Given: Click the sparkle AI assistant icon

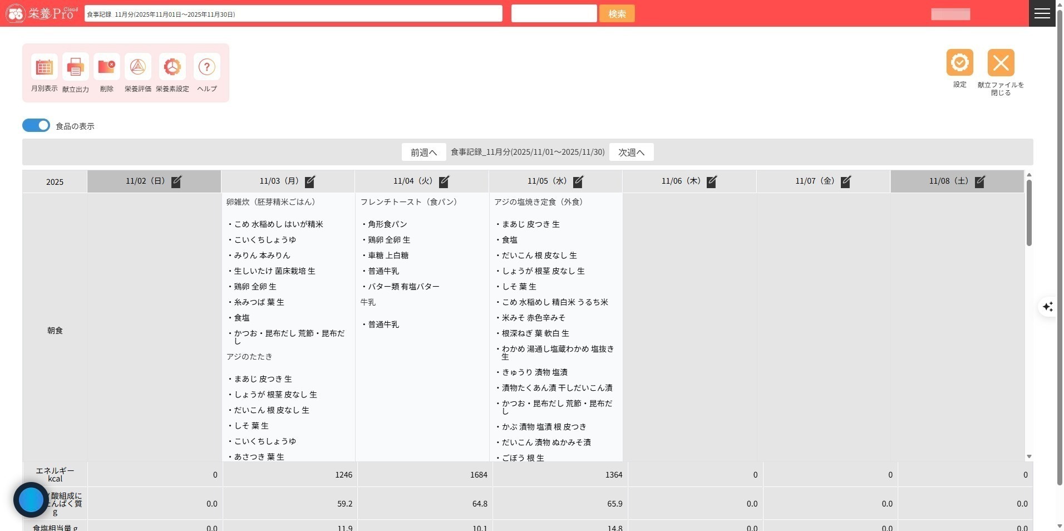Looking at the screenshot, I should click(1047, 307).
